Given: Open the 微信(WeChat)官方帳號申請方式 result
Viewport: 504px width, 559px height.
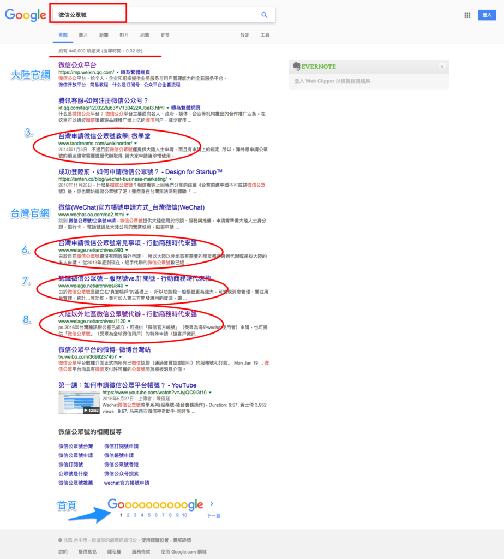Looking at the screenshot, I should (x=131, y=207).
